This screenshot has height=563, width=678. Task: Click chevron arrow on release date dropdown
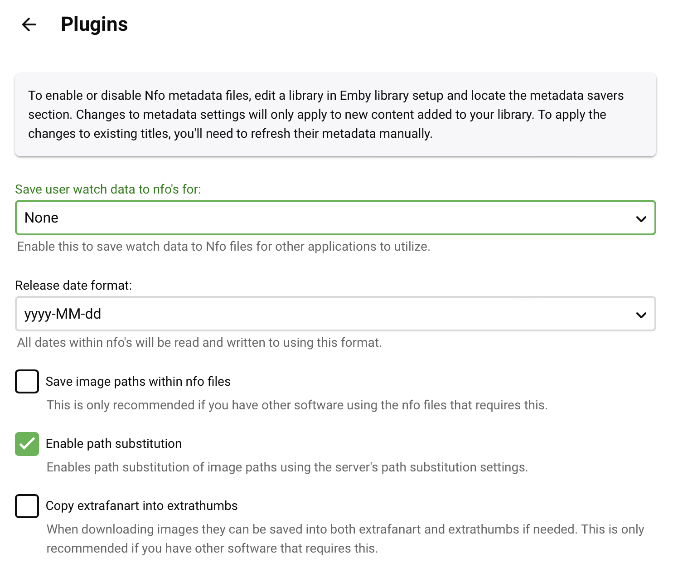click(x=641, y=315)
